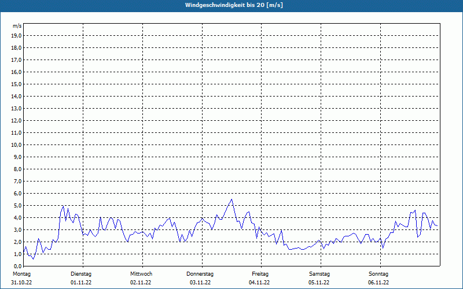
Task: Click the 0,0 y-axis value
Action: [x=17, y=266]
